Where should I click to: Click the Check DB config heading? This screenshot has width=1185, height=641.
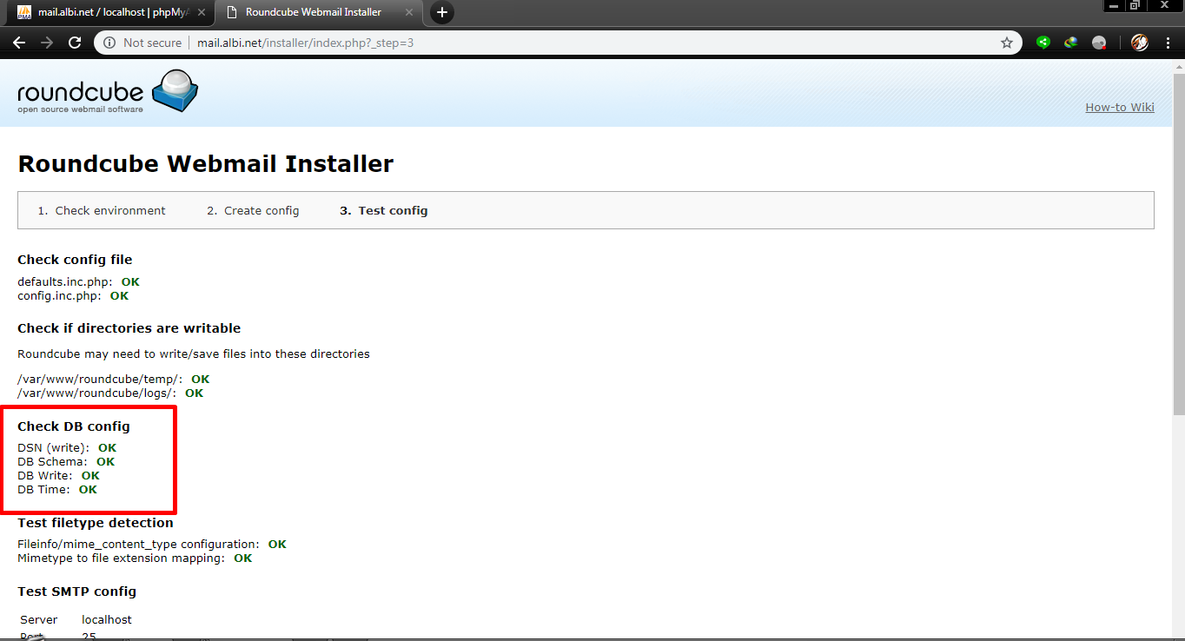(x=74, y=426)
